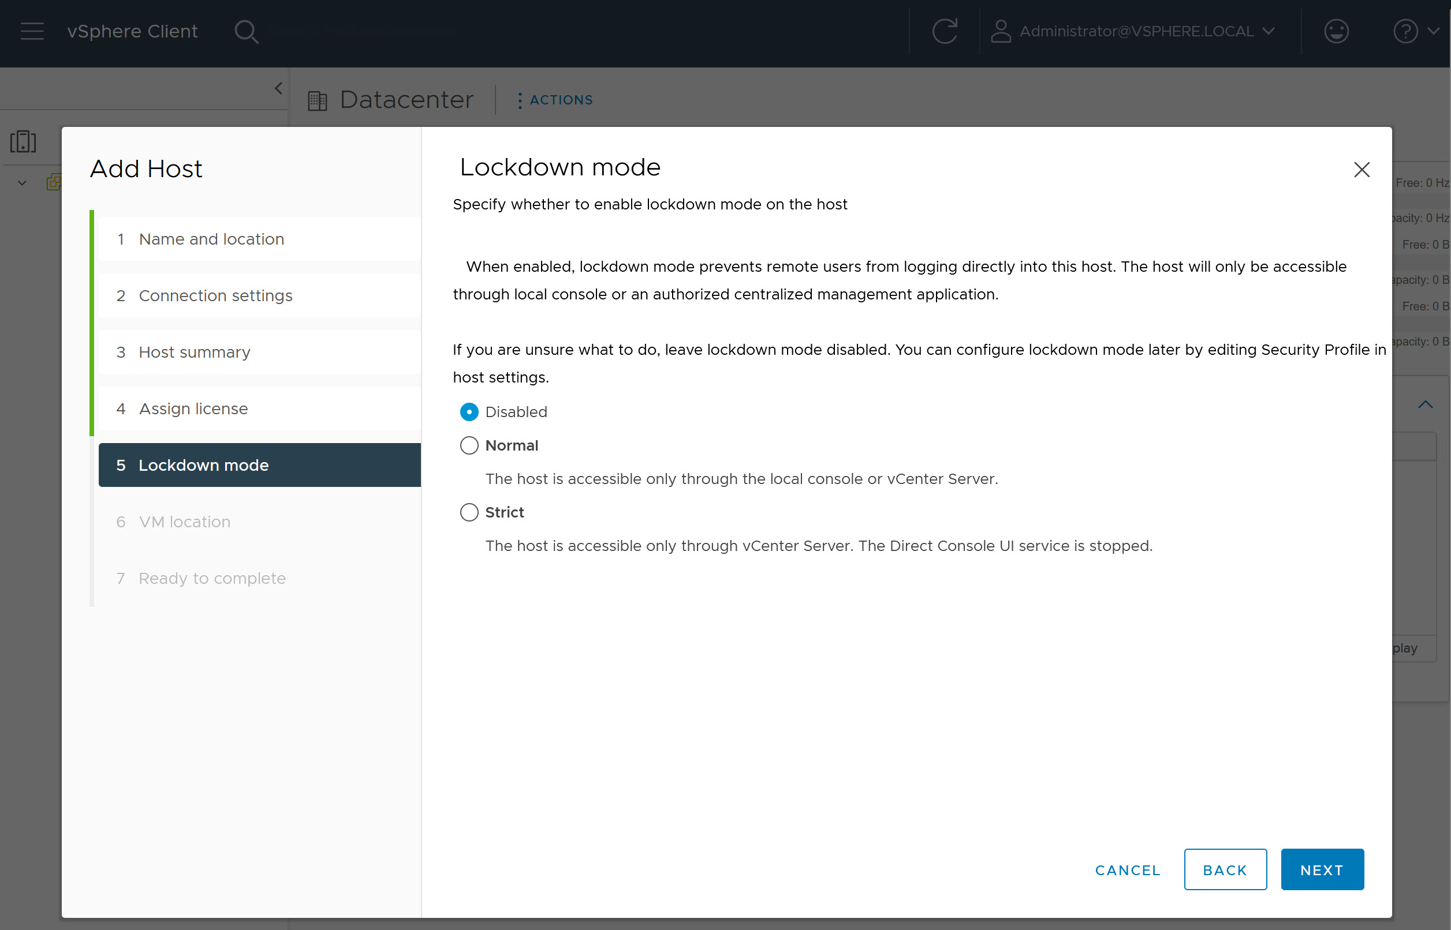Open the hamburger navigation menu

pos(31,31)
